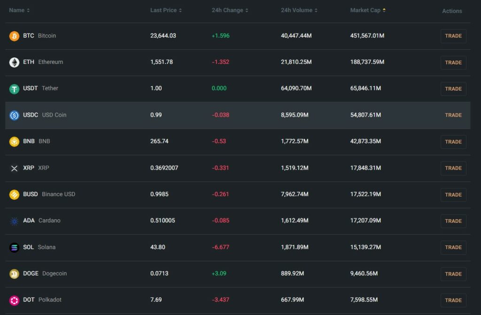The height and width of the screenshot is (315, 481).
Task: Click the Binance USD coin name
Action: pos(58,194)
